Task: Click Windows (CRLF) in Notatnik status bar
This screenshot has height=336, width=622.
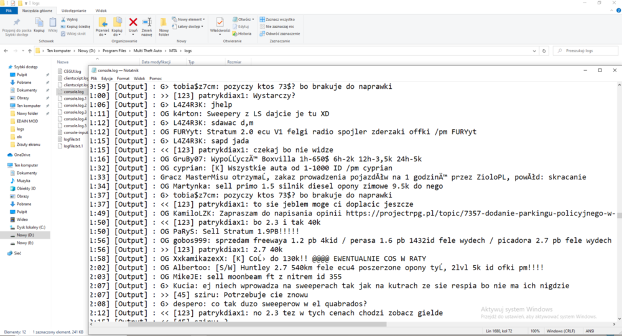Action: 560,331
